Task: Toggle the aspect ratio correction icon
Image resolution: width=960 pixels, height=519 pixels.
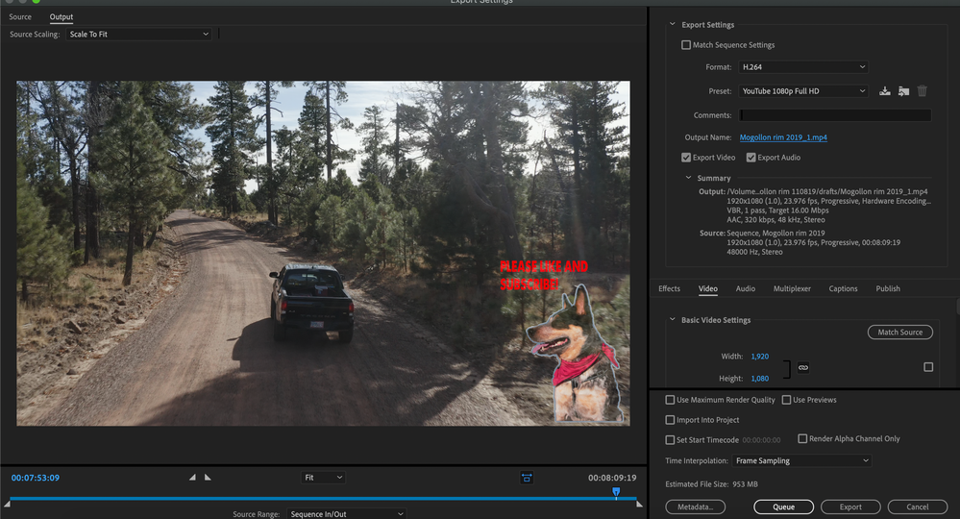Action: (x=527, y=478)
